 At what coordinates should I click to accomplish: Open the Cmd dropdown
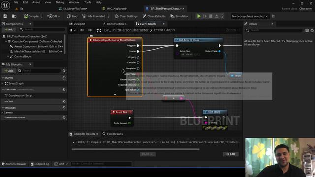pyautogui.click(x=61, y=164)
